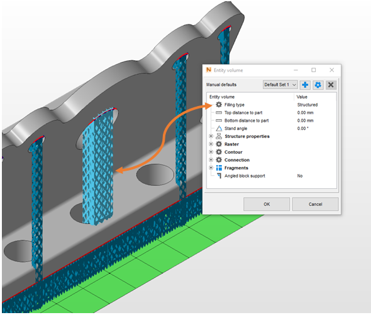Expand the Contour tree node
The height and width of the screenshot is (315, 371).
211,152
